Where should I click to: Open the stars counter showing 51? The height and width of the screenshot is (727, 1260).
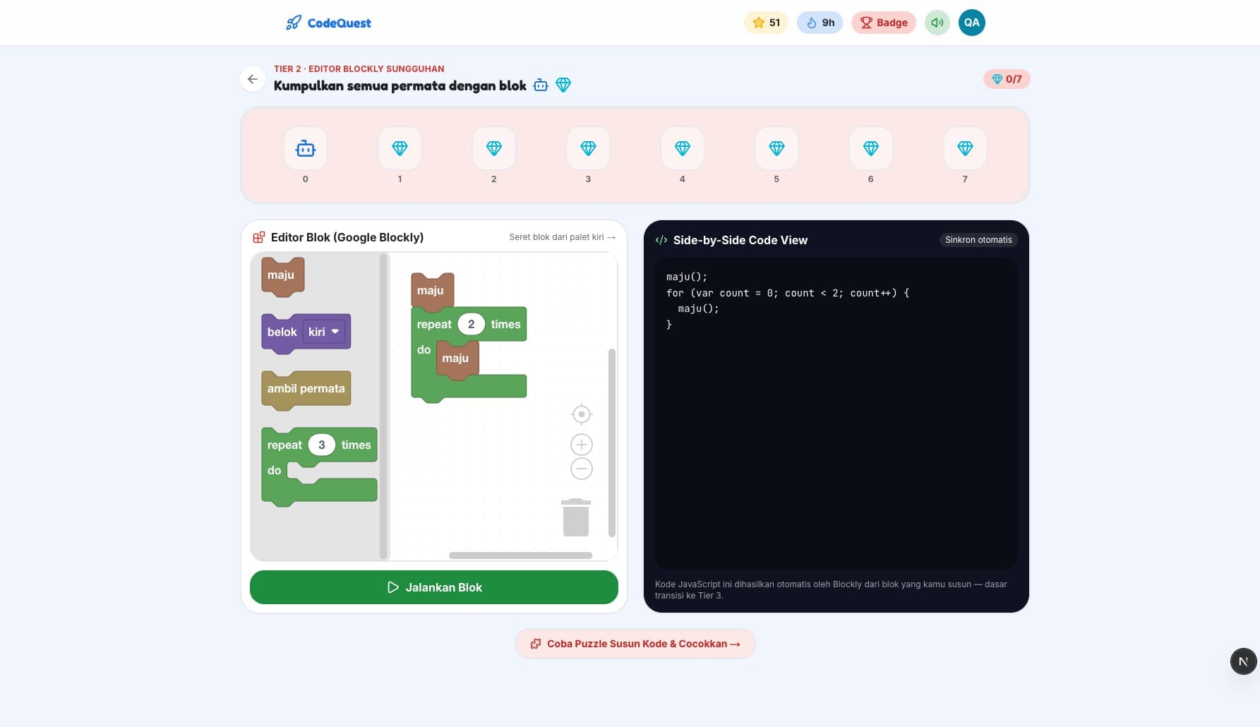[x=766, y=23]
